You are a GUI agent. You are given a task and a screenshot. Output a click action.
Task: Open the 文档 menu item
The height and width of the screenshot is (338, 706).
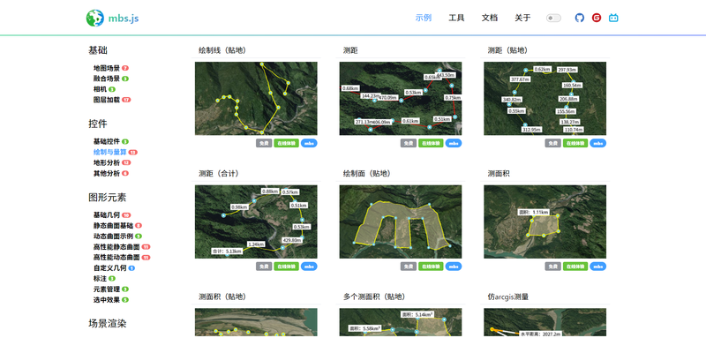pos(490,18)
